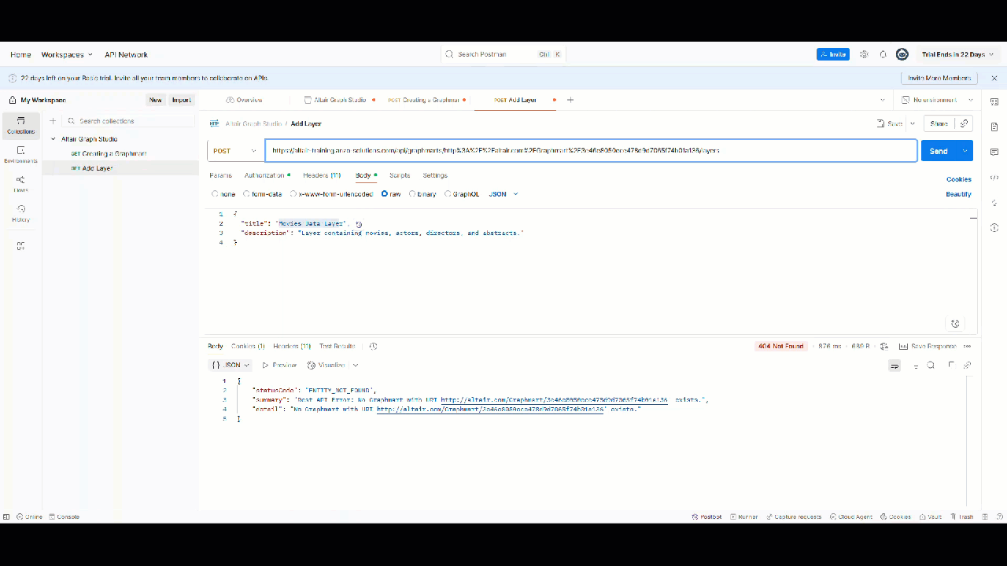
Task: Open the Overview tab
Action: coord(245,100)
